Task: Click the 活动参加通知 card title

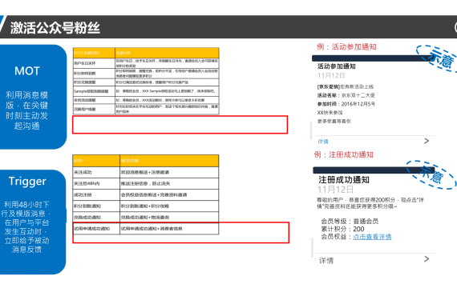Action: [x=337, y=66]
